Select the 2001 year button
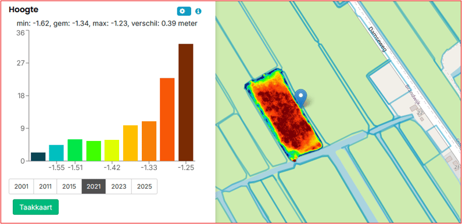The image size is (462, 224). tap(22, 186)
